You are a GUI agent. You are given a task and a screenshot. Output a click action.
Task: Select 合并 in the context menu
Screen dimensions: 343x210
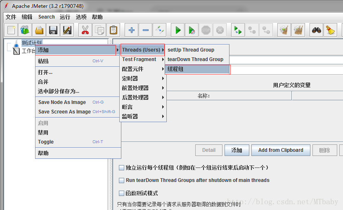tap(78, 82)
